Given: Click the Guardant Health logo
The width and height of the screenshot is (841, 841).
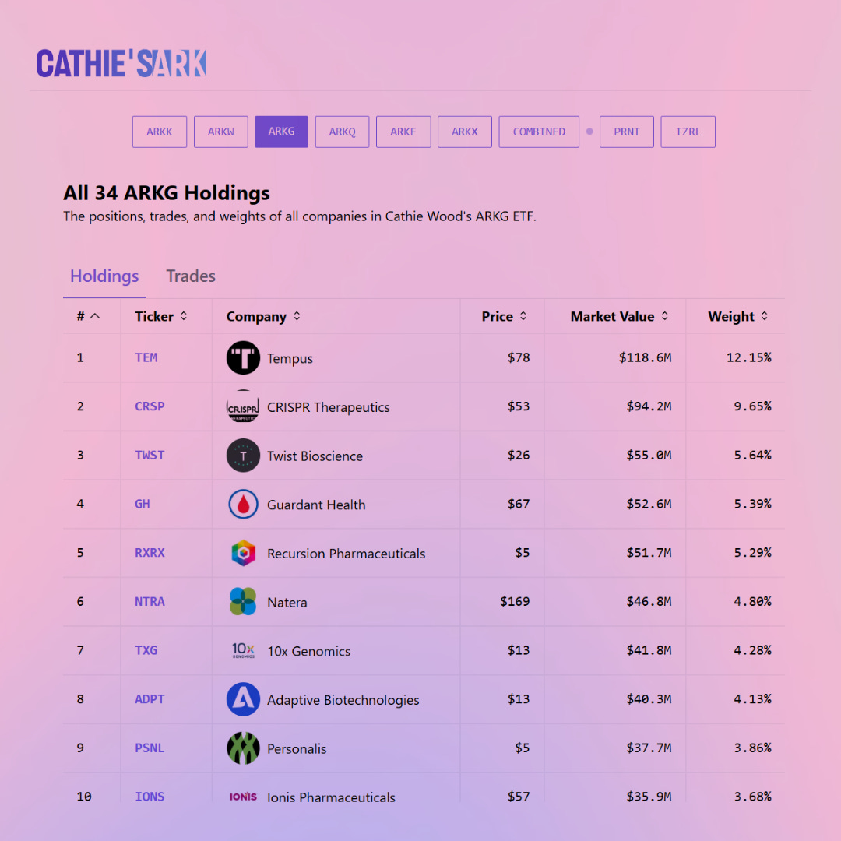Looking at the screenshot, I should point(243,504).
